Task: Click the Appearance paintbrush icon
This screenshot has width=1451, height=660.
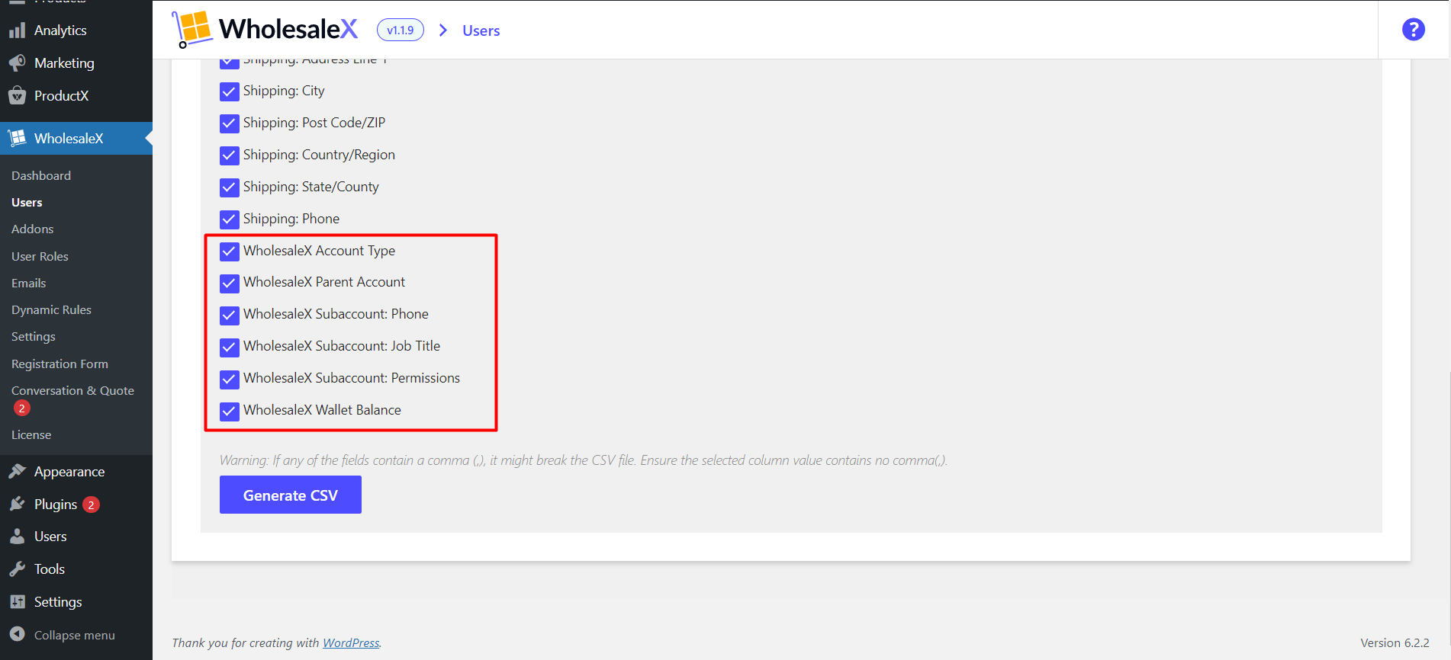Action: (x=17, y=472)
